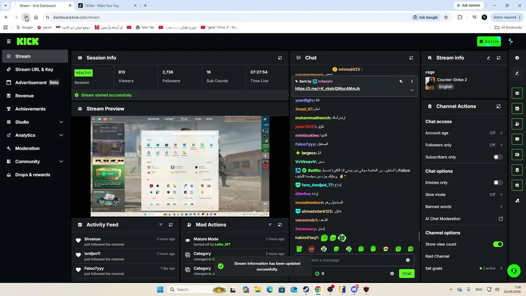Screen dimensions: 526x296
Task: Expand the pinned message chevron
Action: tap(412, 90)
